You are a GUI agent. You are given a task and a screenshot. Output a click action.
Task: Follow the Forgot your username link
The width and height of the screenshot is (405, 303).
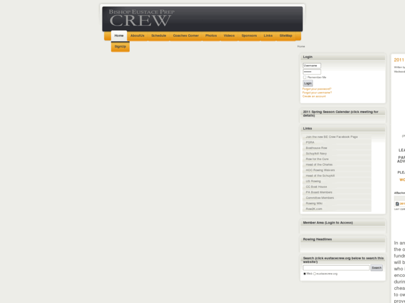[x=317, y=93]
